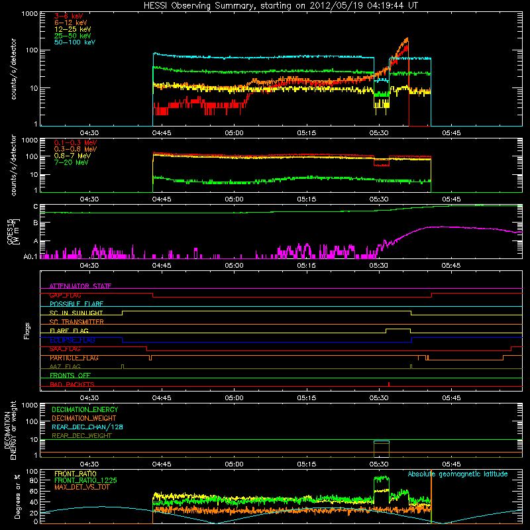Select the 3-6 keV legend label
Viewport: 530px width, 530px height.
click(x=68, y=16)
